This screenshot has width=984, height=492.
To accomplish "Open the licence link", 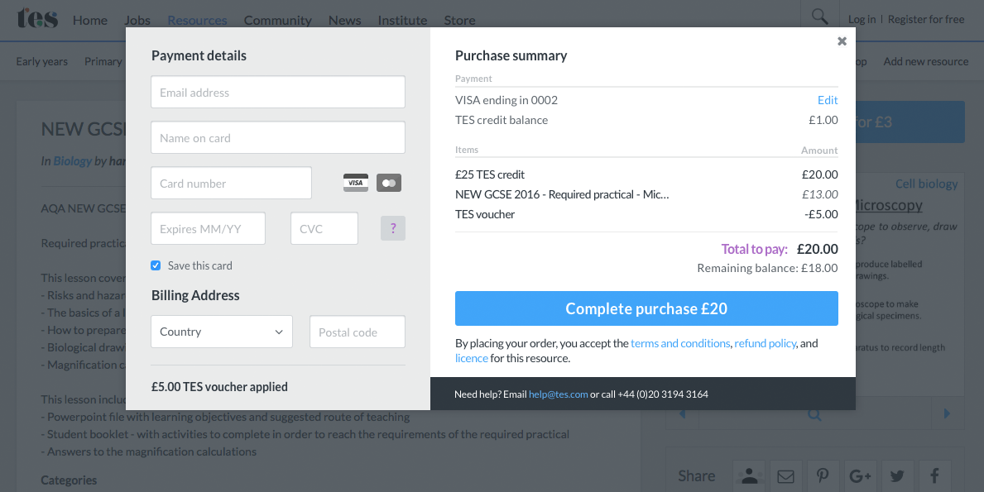I will (x=471, y=359).
